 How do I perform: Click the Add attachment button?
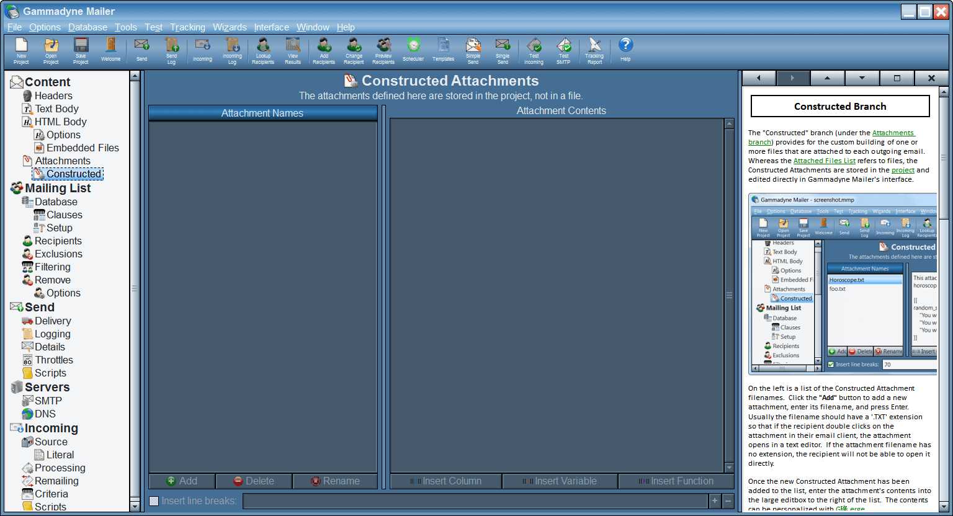click(182, 481)
